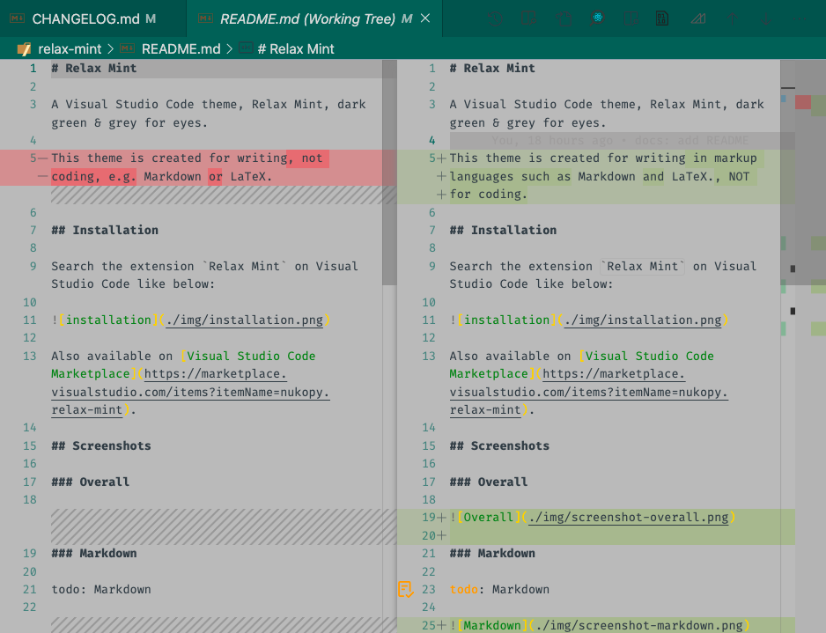Click the right pane minimap slider

point(803,173)
